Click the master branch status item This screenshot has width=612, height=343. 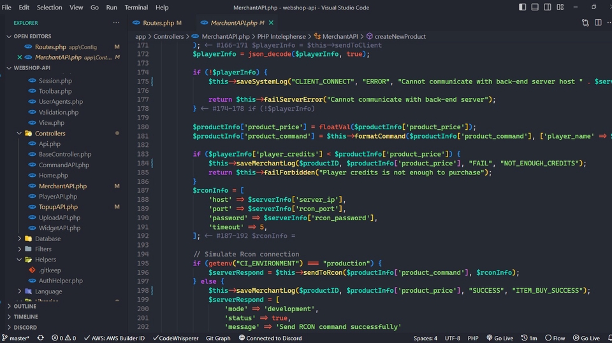15,339
